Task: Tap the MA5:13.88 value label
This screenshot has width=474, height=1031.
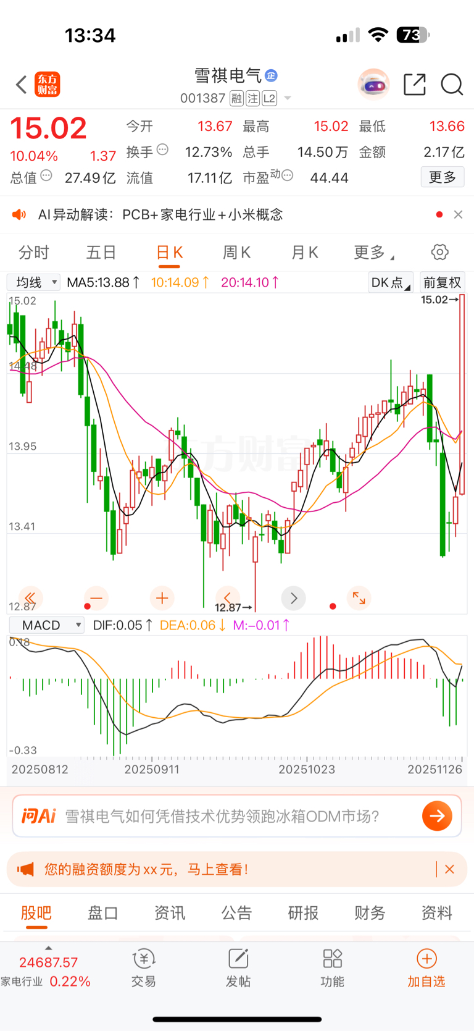Action: pyautogui.click(x=104, y=282)
